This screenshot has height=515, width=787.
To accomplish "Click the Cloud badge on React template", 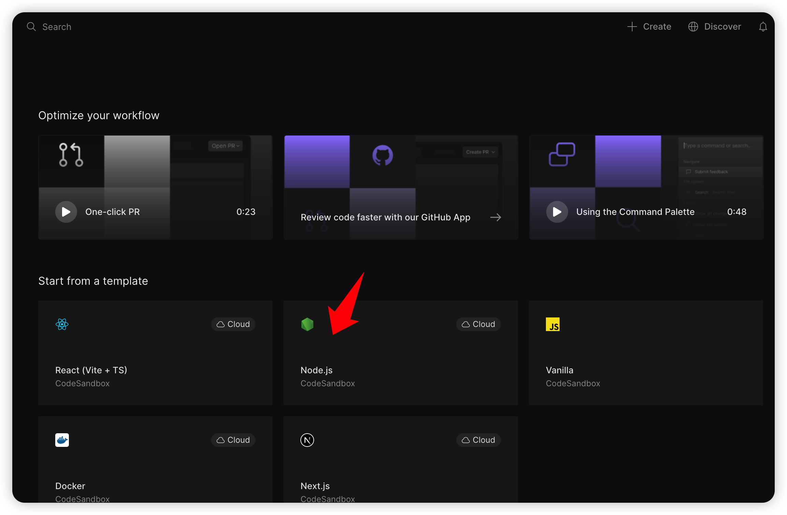I will (x=233, y=324).
